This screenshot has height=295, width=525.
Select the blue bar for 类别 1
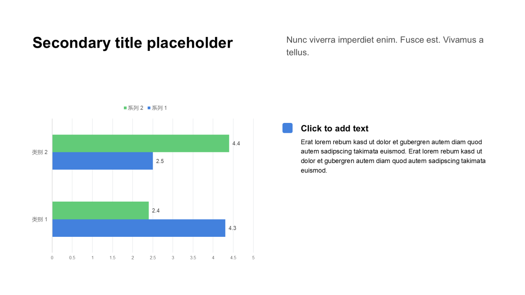pyautogui.click(x=139, y=228)
